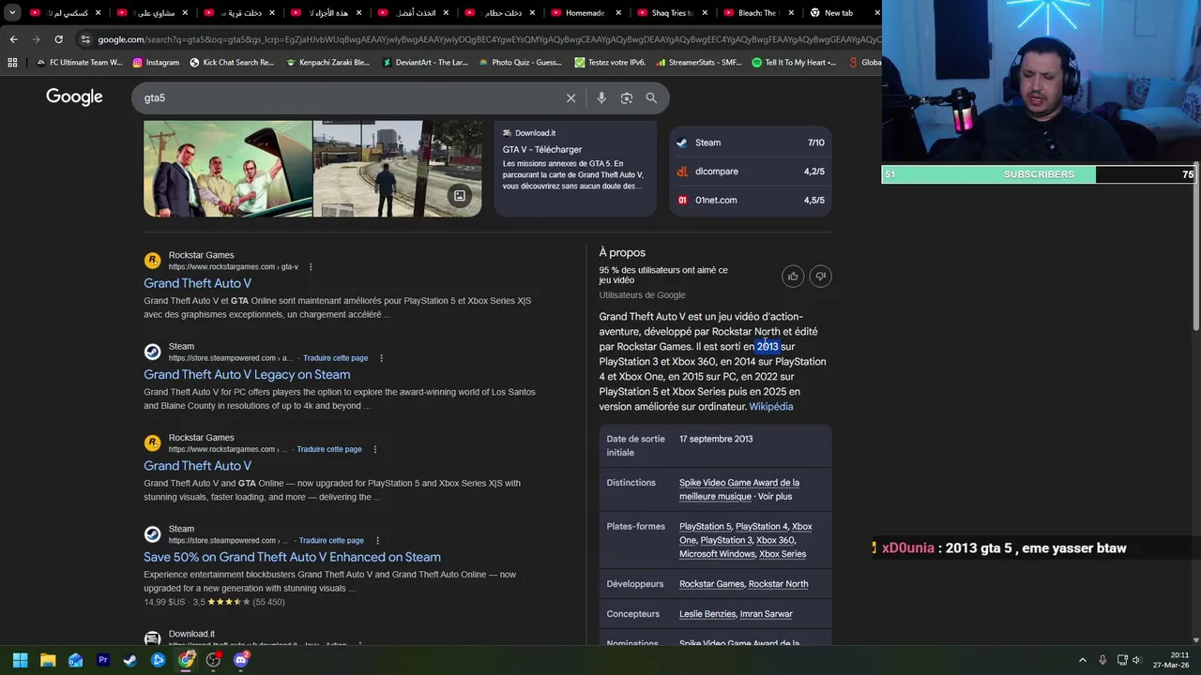Open Save 50% Enhanced on Steam result

pos(292,557)
